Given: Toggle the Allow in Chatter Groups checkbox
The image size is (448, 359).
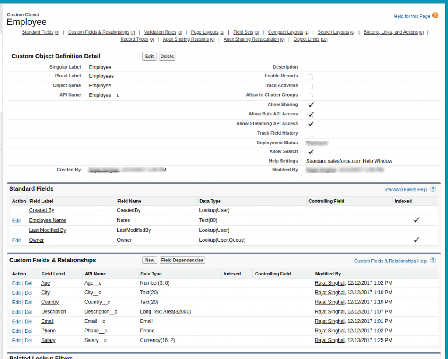Looking at the screenshot, I should 310,96.
